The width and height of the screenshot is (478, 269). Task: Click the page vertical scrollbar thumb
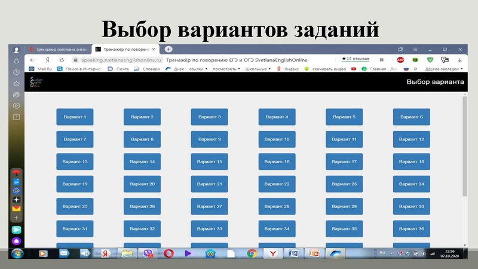[x=465, y=146]
